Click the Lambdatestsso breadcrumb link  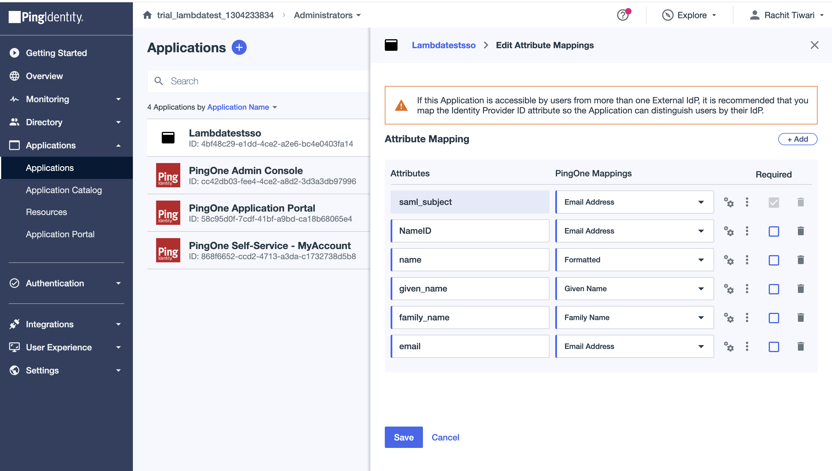coord(443,45)
